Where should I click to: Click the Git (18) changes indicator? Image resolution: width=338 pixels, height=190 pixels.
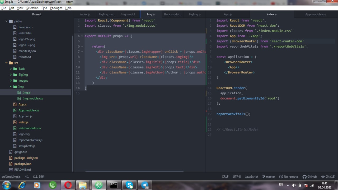328,177
